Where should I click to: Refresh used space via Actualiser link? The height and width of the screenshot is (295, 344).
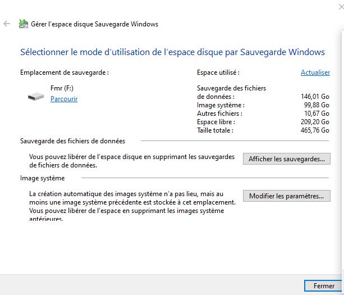[315, 72]
